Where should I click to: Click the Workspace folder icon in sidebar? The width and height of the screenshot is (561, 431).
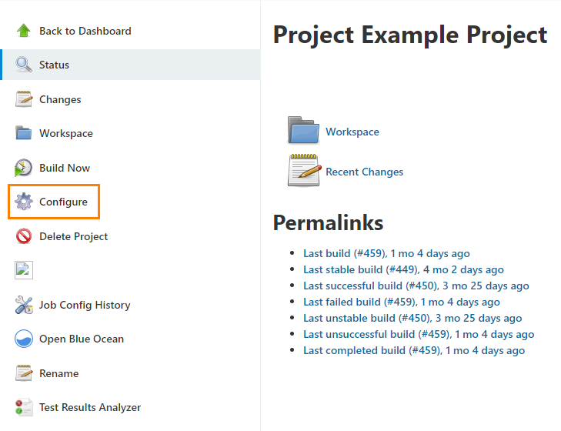coord(24,133)
